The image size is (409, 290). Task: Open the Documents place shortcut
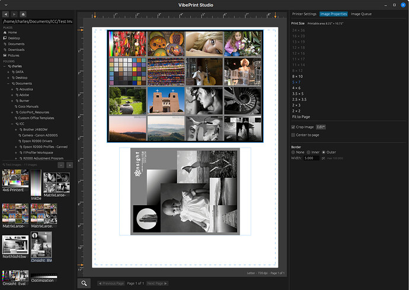point(16,44)
